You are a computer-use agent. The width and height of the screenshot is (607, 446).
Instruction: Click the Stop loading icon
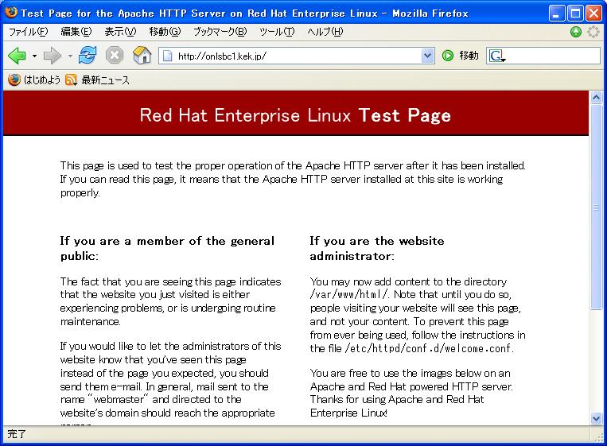pos(115,55)
